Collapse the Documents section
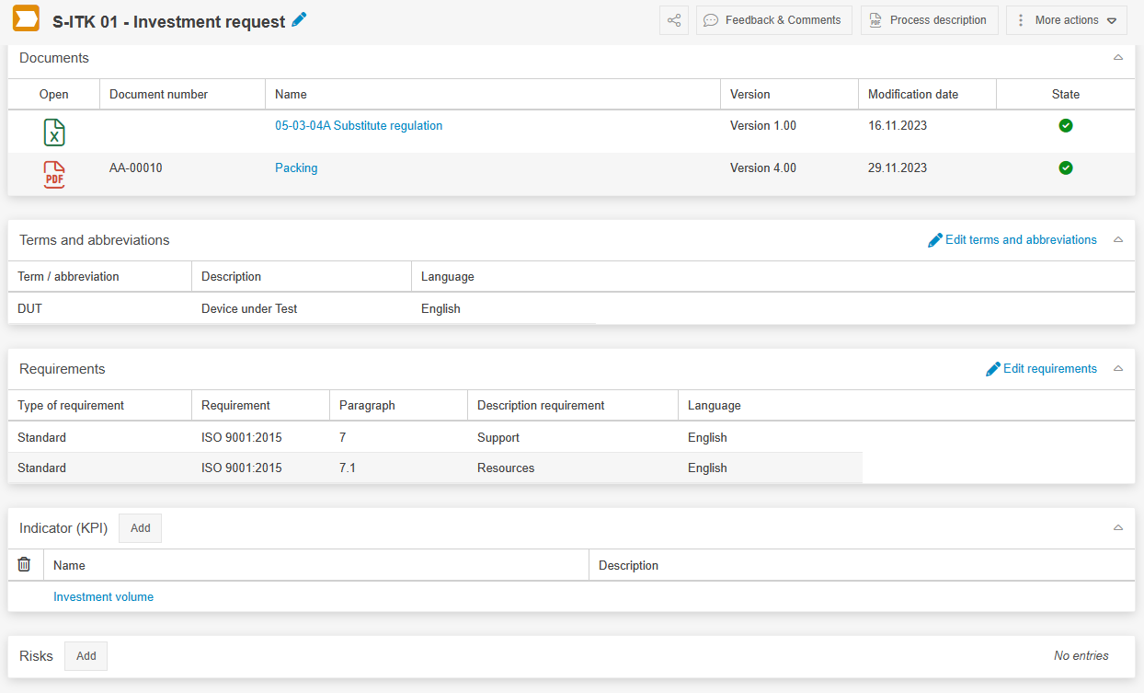This screenshot has height=693, width=1144. [1118, 58]
